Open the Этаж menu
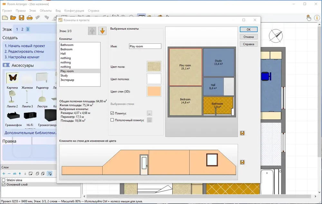The width and height of the screenshot is (322, 204). coord(33,11)
